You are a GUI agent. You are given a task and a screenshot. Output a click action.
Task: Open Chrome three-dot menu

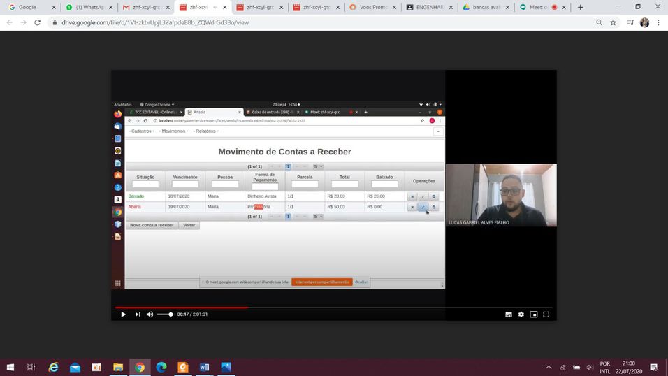tap(658, 22)
